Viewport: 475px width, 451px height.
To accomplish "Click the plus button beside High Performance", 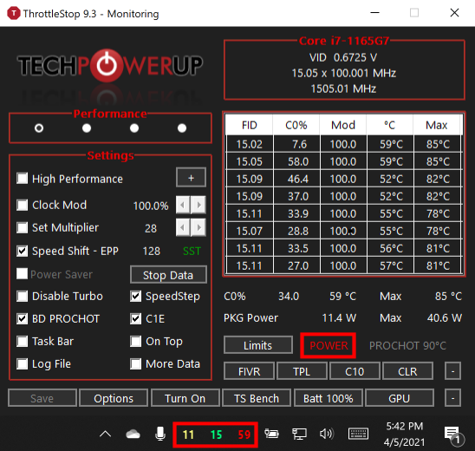I will (x=191, y=178).
